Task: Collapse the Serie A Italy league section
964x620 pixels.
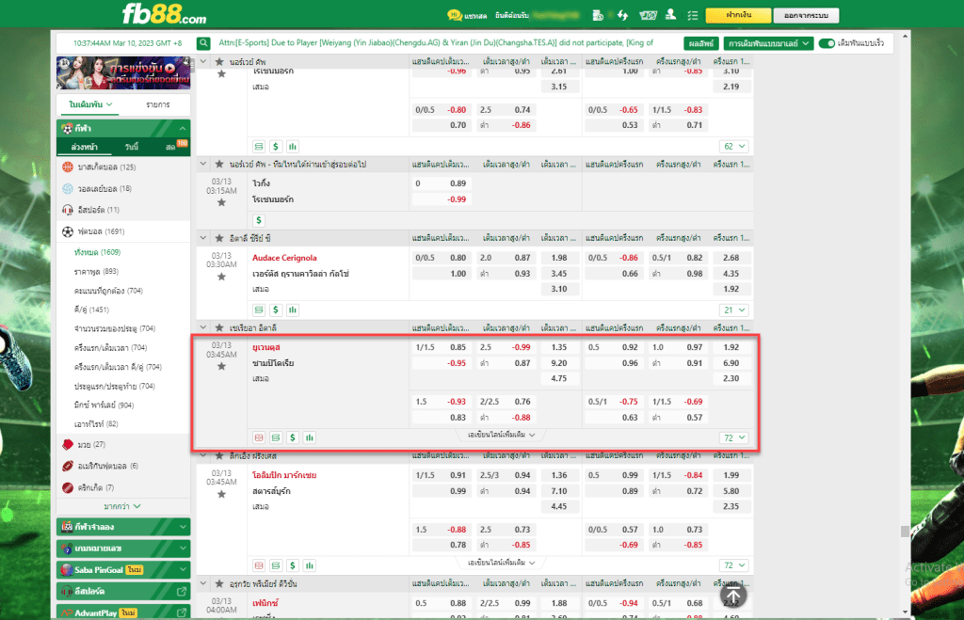Action: click(x=205, y=327)
